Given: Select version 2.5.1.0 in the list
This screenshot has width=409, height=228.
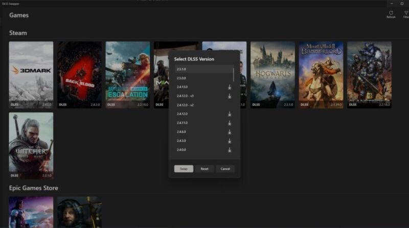Looking at the screenshot, I should (x=204, y=69).
